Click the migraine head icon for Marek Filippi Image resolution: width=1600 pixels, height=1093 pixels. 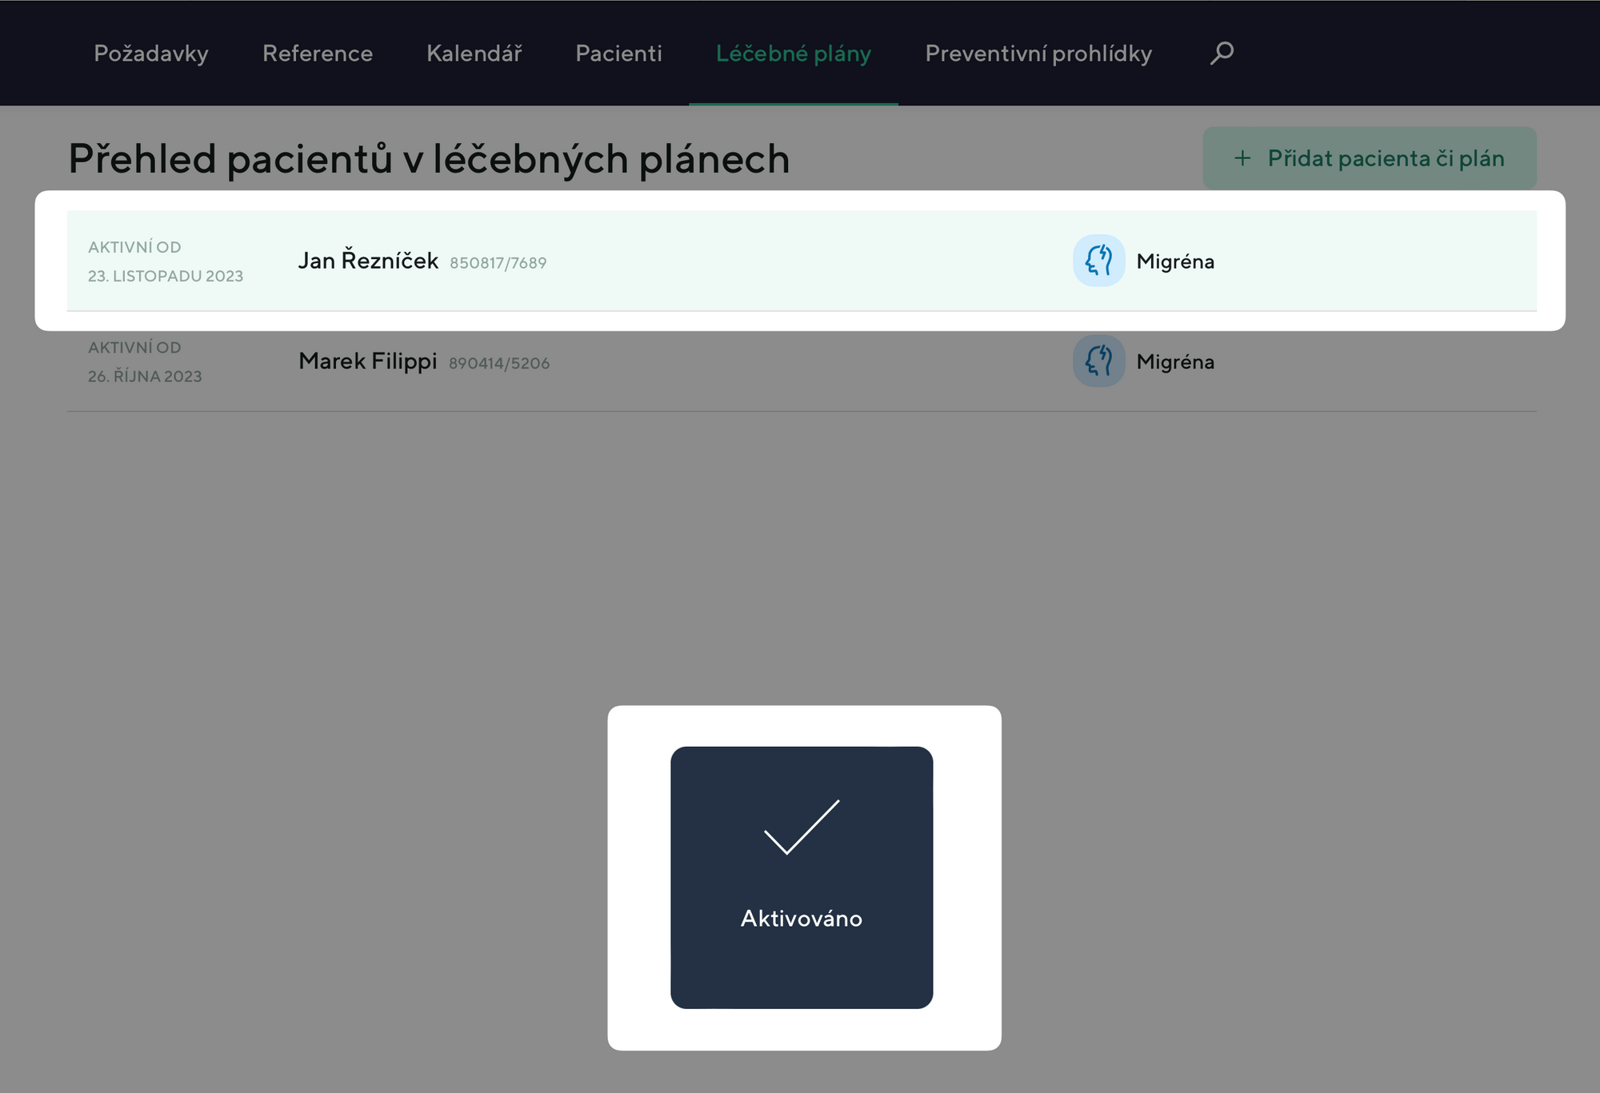point(1098,361)
